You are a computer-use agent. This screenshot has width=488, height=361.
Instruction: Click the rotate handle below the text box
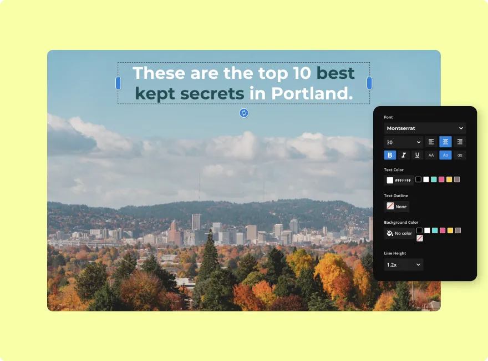pos(244,113)
